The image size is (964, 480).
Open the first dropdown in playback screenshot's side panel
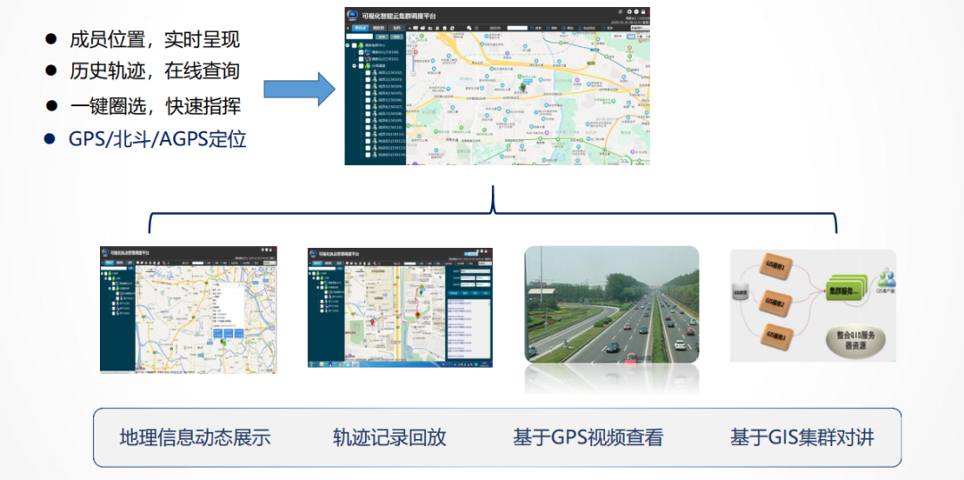point(475,271)
